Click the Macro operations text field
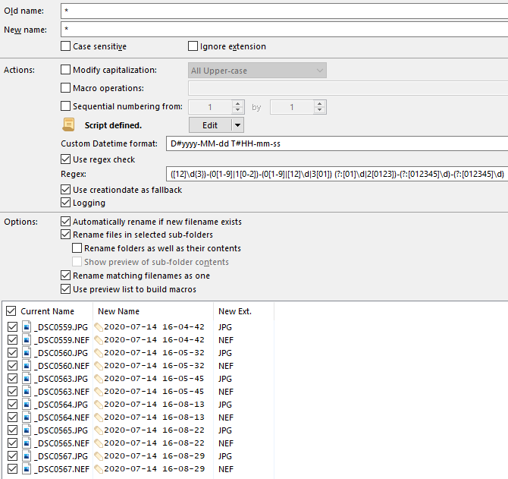The image size is (508, 479). (348, 88)
